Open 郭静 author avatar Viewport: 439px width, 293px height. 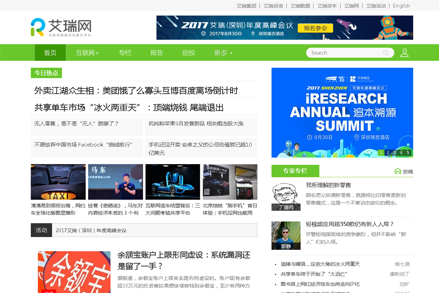click(286, 236)
